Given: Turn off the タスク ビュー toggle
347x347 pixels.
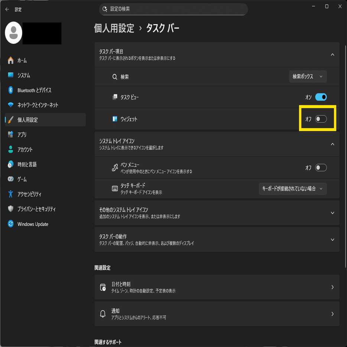Looking at the screenshot, I should (320, 97).
